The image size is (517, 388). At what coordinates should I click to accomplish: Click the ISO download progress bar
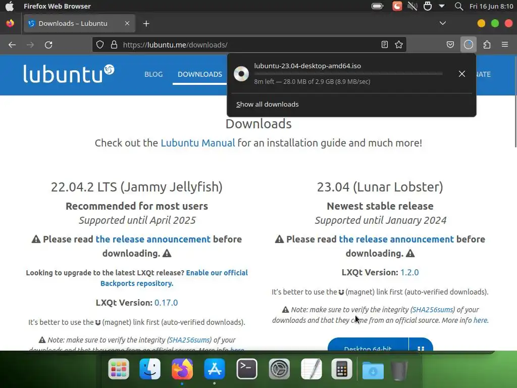(x=348, y=74)
